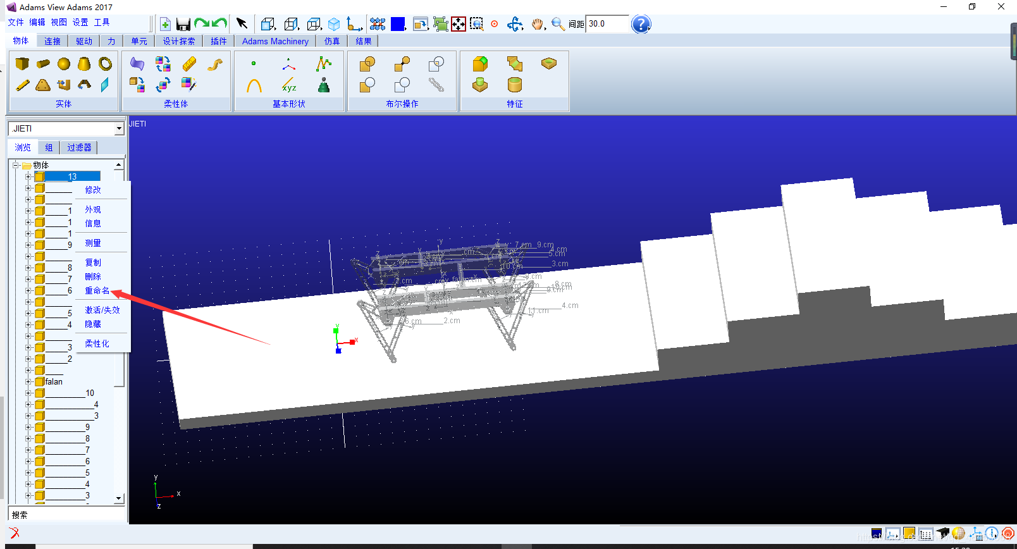The image size is (1017, 549).
Task: Switch to the Adams Machinery ribbon tab
Action: [275, 41]
